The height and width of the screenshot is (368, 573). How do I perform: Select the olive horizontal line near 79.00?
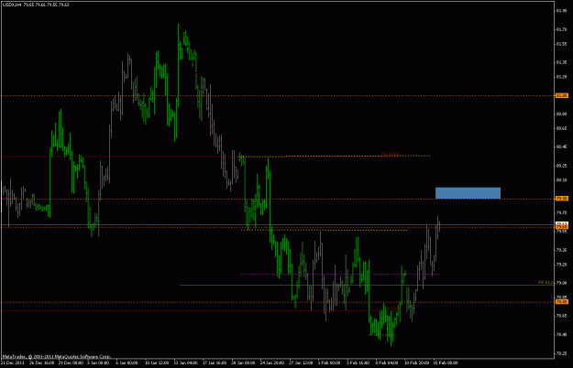[367, 285]
